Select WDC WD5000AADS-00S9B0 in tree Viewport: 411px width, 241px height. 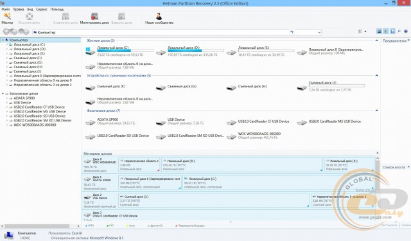(x=35, y=125)
